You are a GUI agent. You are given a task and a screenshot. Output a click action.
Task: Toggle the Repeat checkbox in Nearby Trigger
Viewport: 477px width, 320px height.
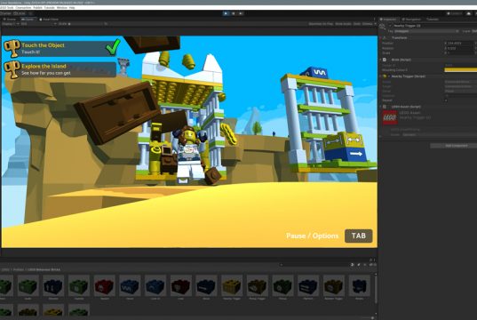click(446, 100)
